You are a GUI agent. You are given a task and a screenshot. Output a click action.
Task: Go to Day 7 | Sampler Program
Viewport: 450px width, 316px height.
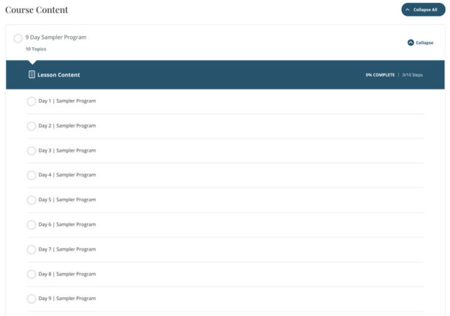[67, 249]
